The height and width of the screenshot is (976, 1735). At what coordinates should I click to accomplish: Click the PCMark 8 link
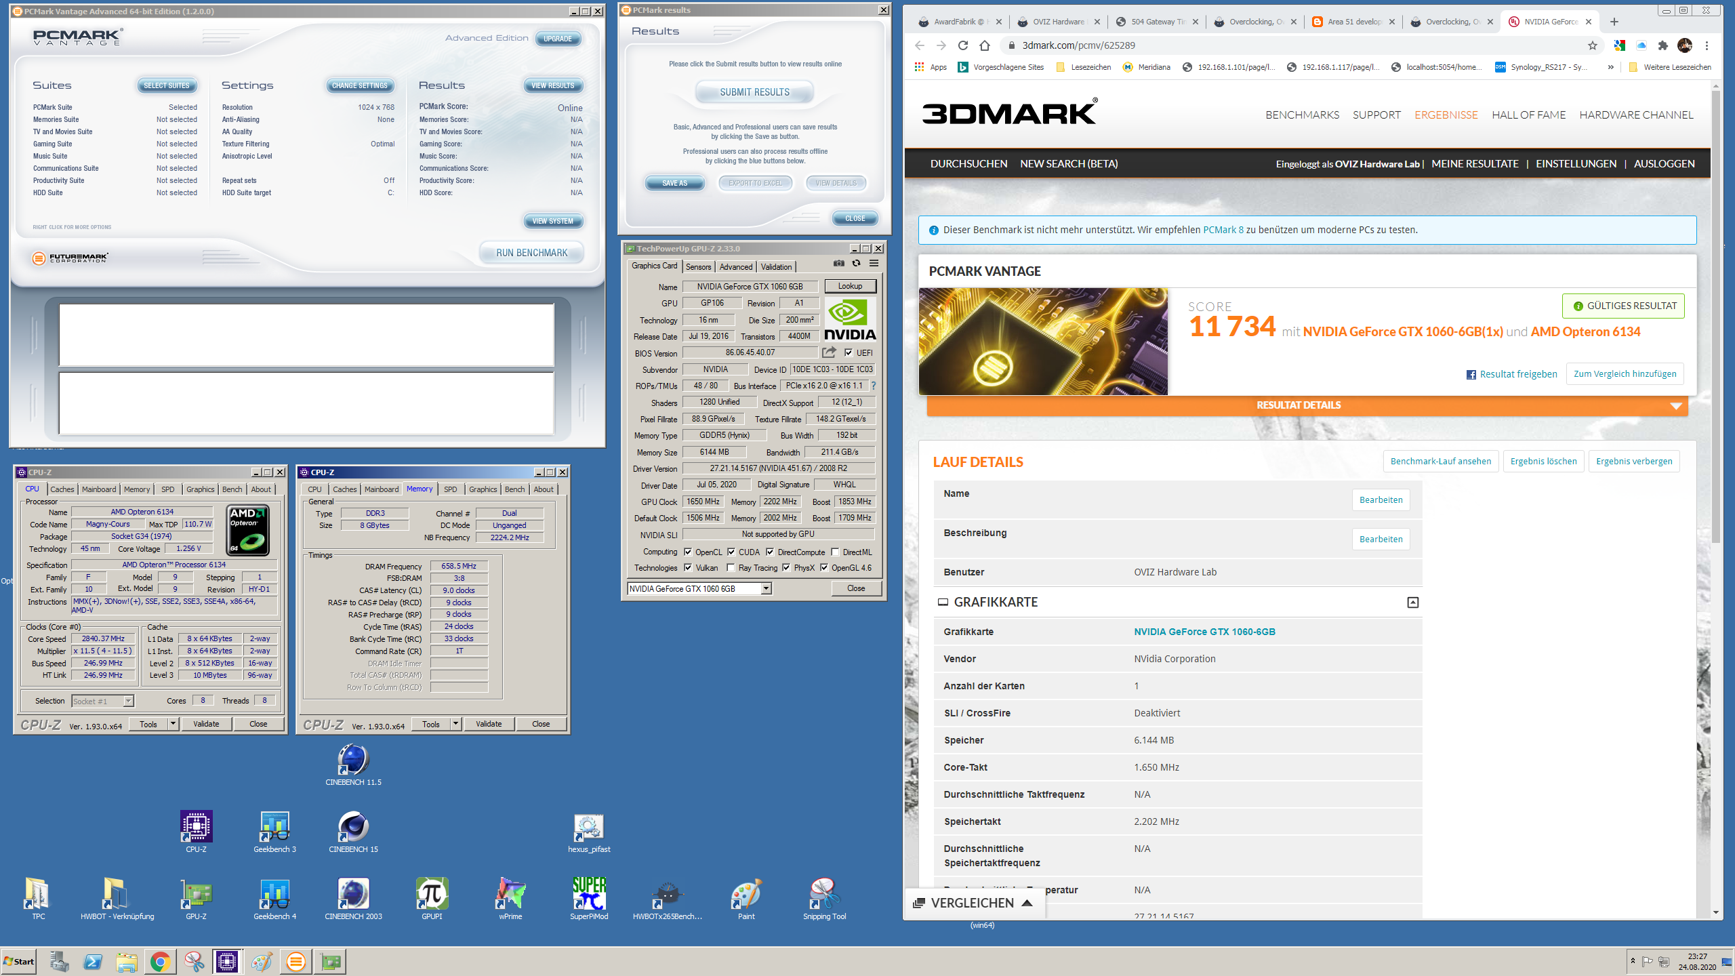tap(1223, 230)
